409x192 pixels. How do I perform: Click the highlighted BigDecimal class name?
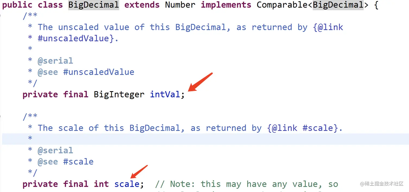point(93,5)
